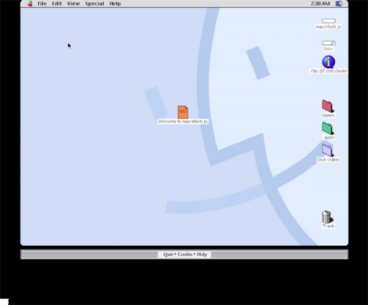Select the Unix disk icon

pyautogui.click(x=328, y=43)
